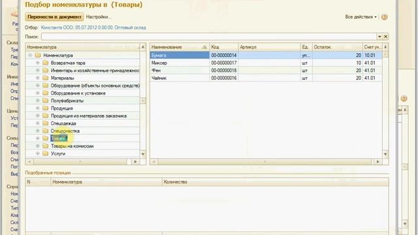Click the 'Номенклатура' header in selected positions table
418x235 pixels.
point(106,182)
